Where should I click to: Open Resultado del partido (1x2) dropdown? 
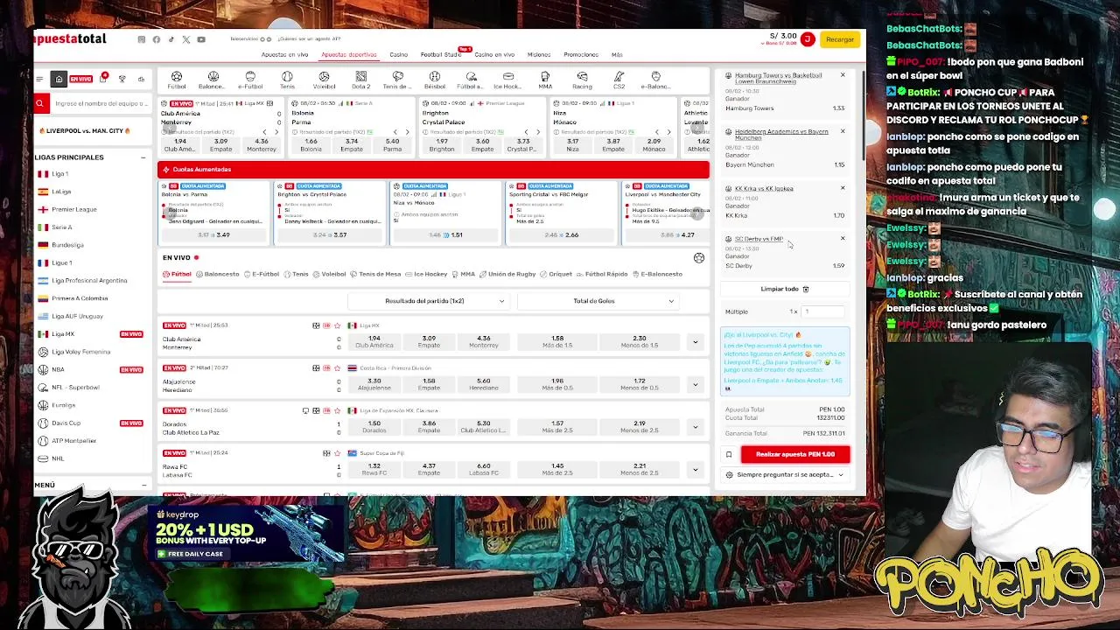point(427,301)
